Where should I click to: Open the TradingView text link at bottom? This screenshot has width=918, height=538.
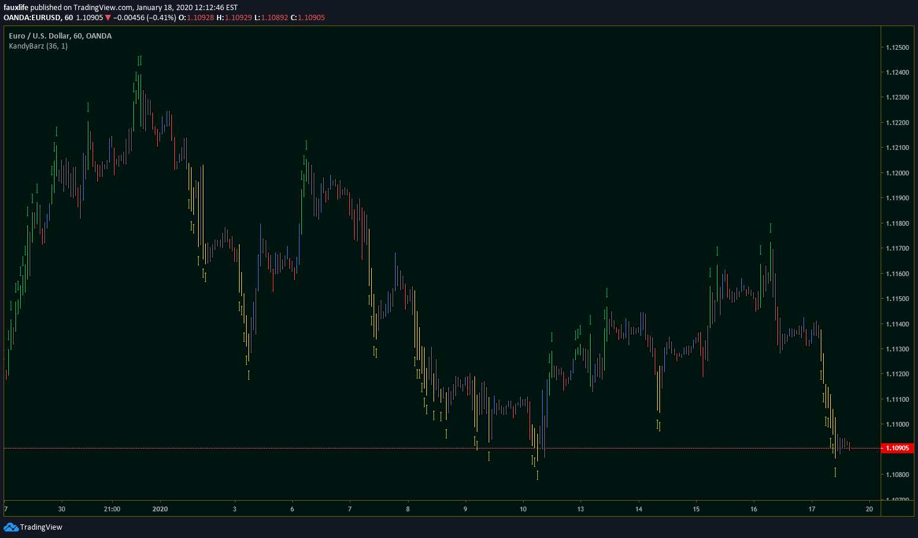(x=41, y=527)
